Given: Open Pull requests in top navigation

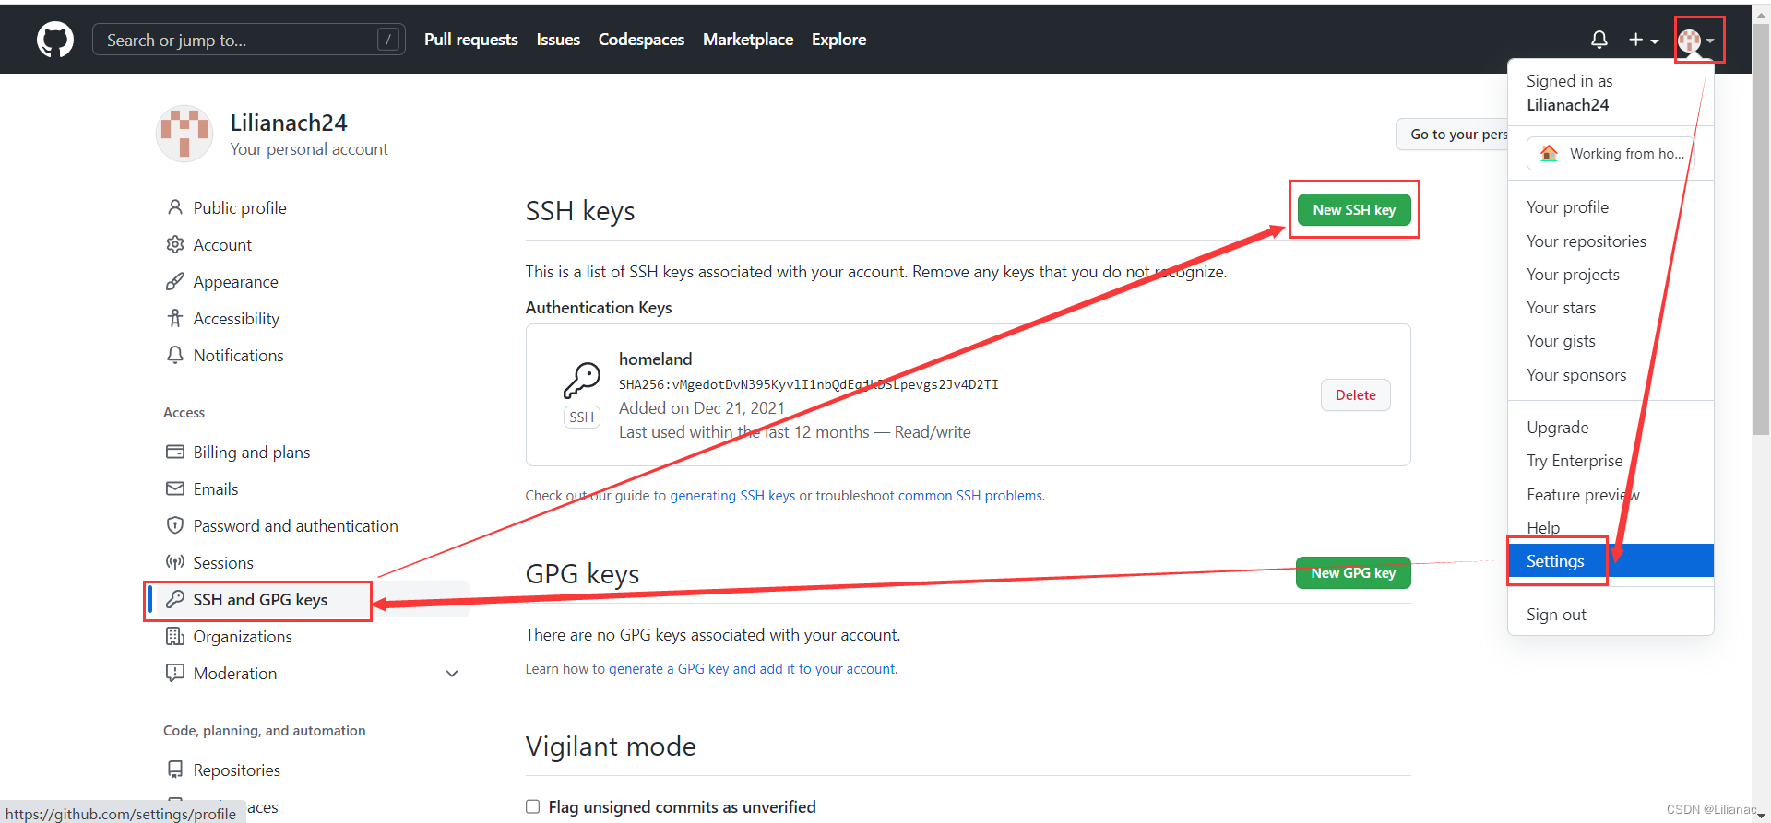Looking at the screenshot, I should click(x=471, y=40).
